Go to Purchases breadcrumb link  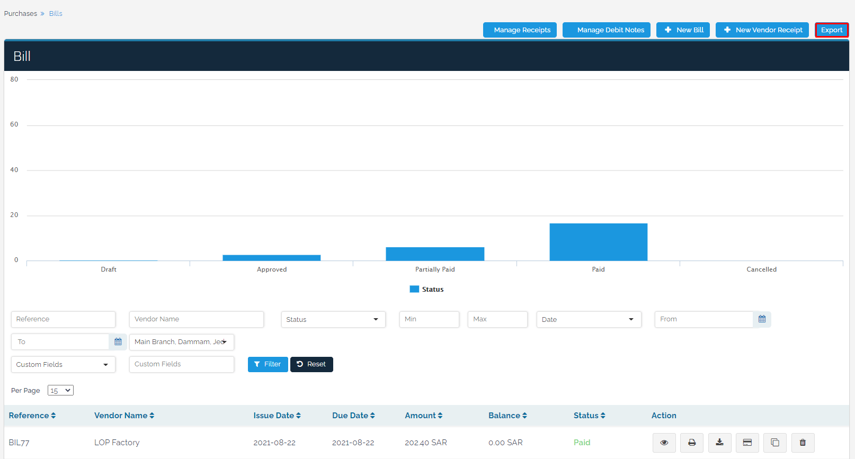coord(21,13)
